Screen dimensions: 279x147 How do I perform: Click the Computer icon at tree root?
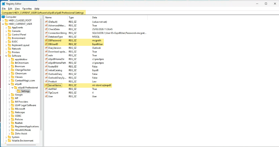coord(3,17)
